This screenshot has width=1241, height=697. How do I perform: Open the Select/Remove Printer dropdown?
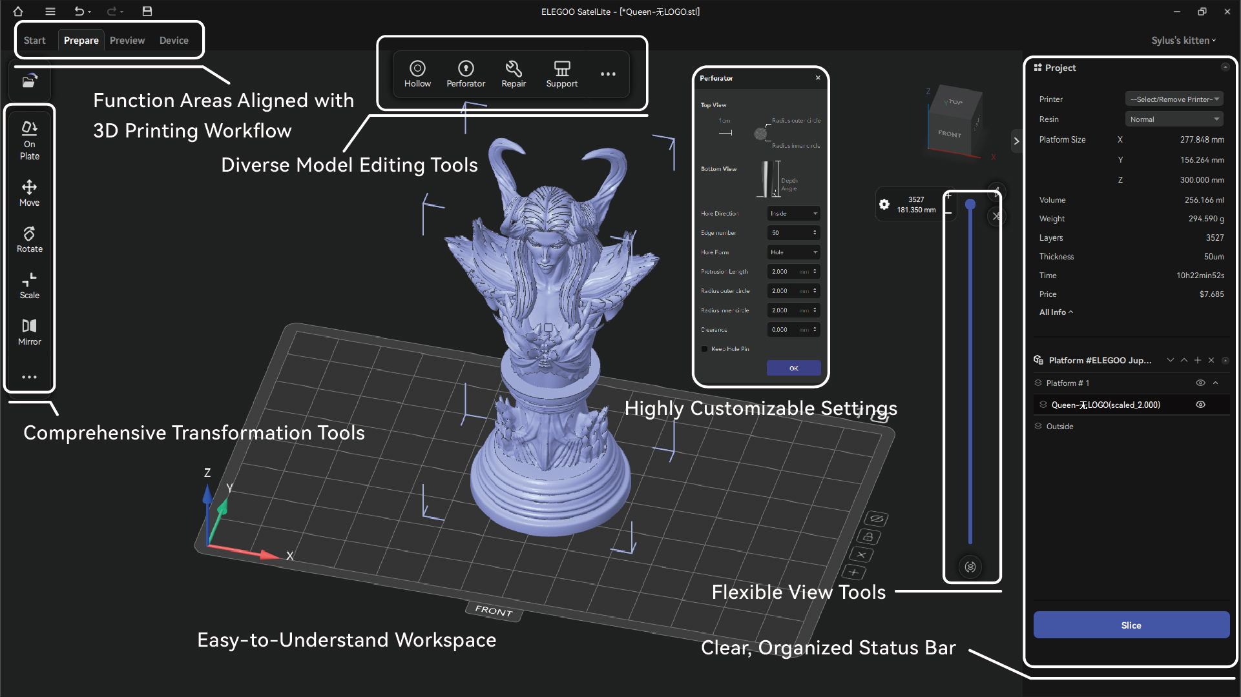(1174, 99)
